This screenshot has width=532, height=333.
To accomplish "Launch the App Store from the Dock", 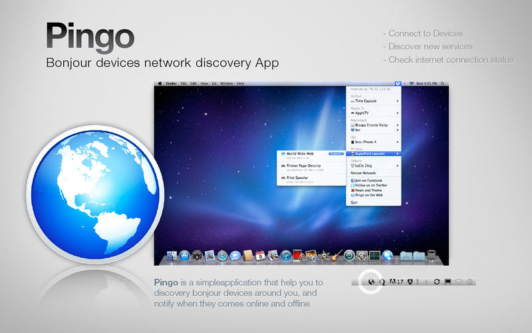I will (x=184, y=255).
